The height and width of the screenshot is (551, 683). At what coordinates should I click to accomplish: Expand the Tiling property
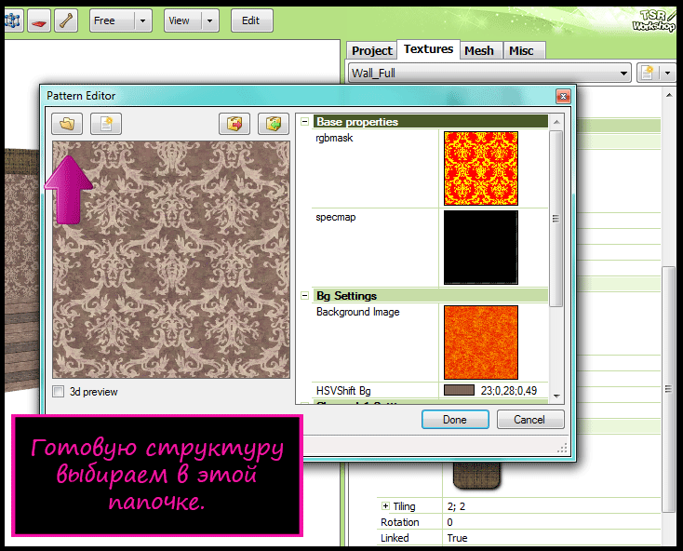coord(385,505)
